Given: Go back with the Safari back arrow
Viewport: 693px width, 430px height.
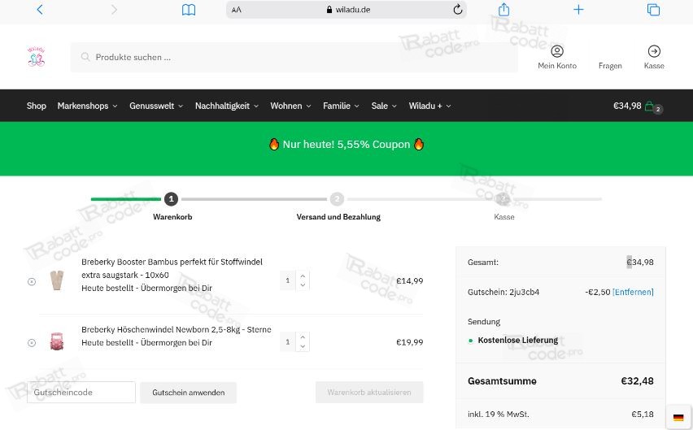Looking at the screenshot, I should point(40,9).
